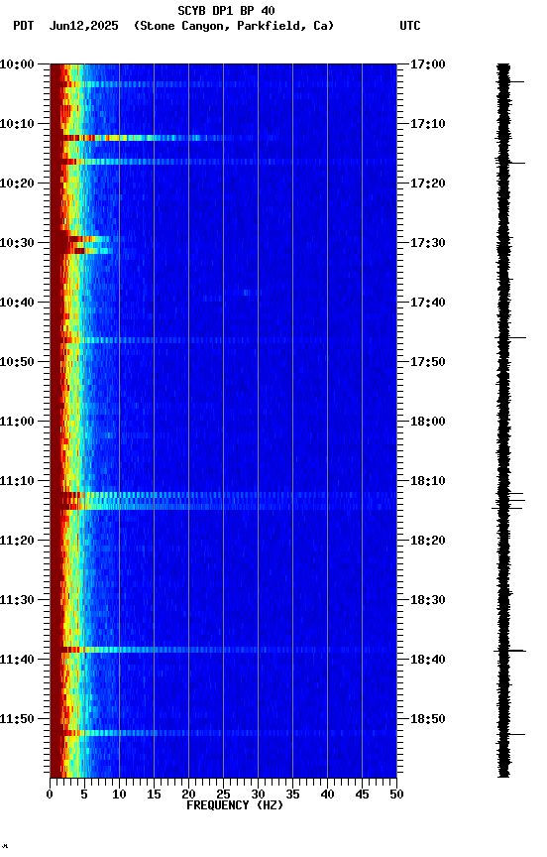Click the '10:10' PDT time label

[x=17, y=124]
